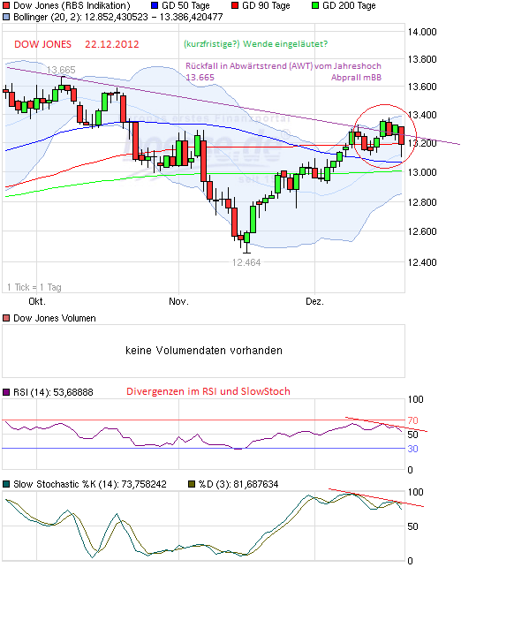Click the '12.400' price axis label
The height and width of the screenshot is (643, 514).
[x=422, y=262]
